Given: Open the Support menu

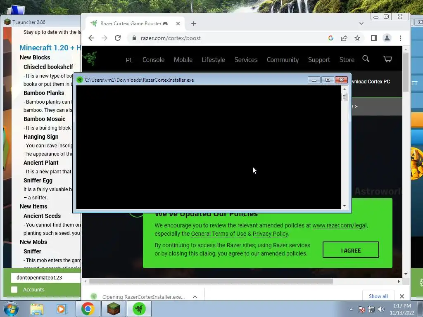Looking at the screenshot, I should pos(319,60).
